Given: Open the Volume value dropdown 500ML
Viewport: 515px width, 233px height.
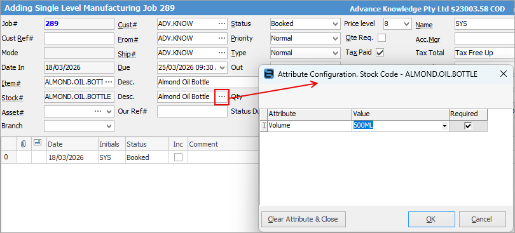Looking at the screenshot, I should (x=444, y=126).
